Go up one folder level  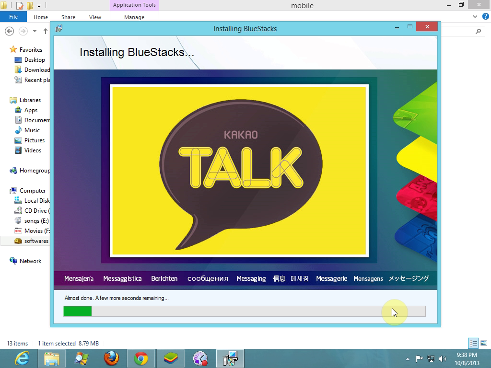tap(46, 31)
